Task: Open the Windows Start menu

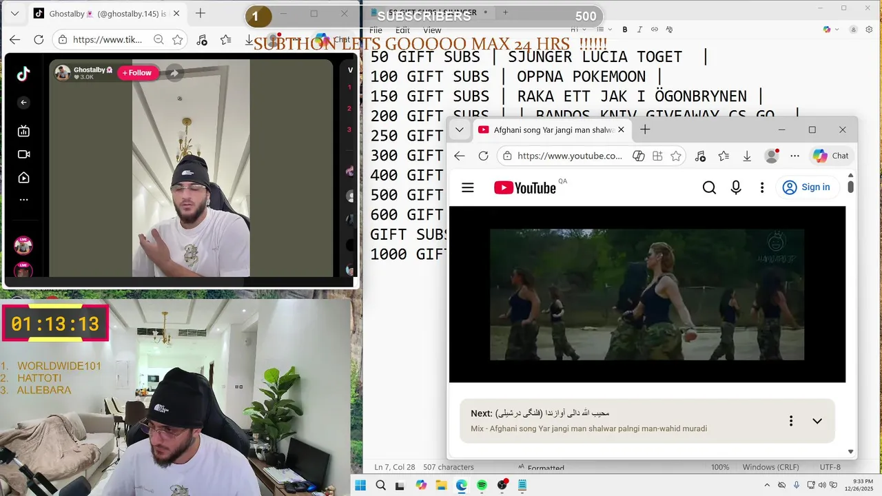Action: pos(360,485)
